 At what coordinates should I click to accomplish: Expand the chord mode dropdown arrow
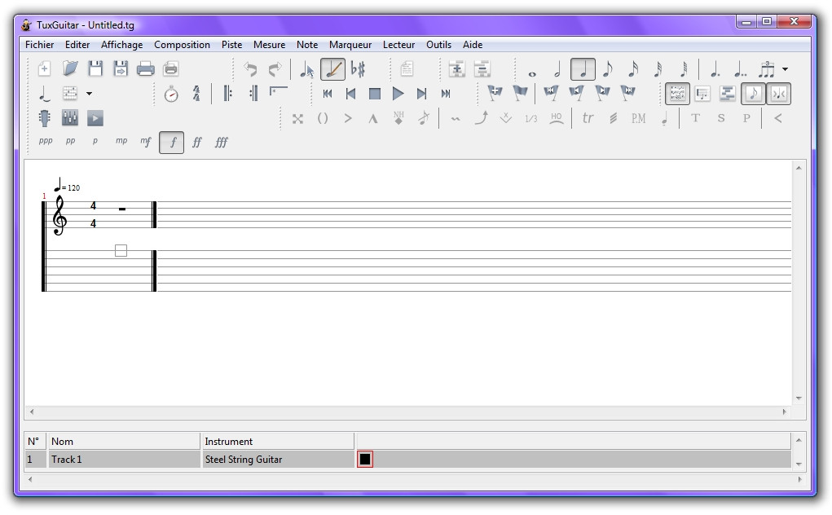click(89, 93)
